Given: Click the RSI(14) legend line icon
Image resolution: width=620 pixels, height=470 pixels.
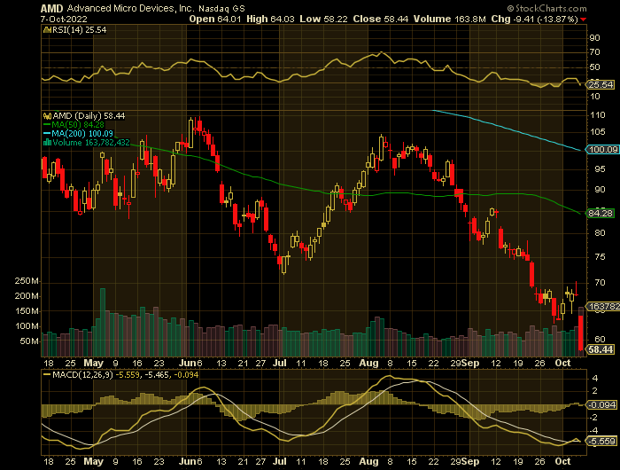Looking at the screenshot, I should pos(47,30).
